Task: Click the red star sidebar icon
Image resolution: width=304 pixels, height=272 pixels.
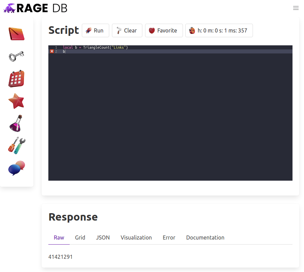Action: click(17, 101)
